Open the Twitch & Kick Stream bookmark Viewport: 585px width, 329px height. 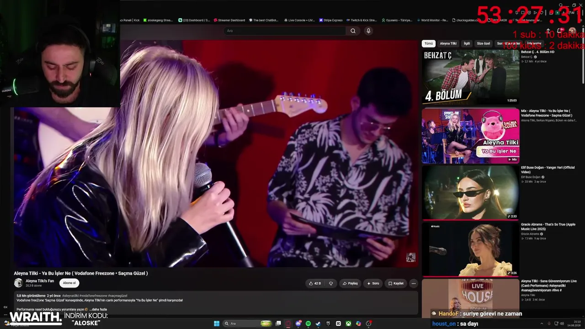pyautogui.click(x=361, y=20)
